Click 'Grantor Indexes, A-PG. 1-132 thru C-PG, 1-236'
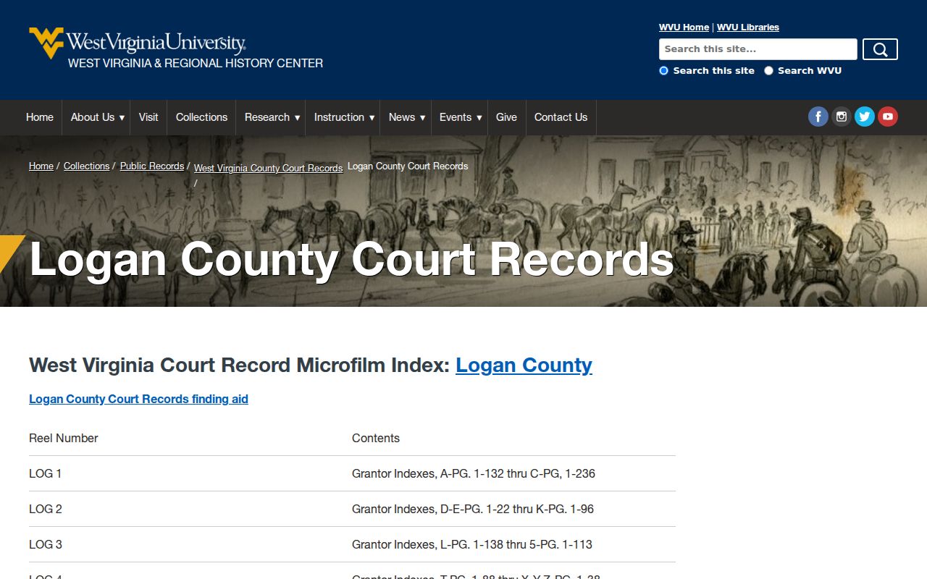 [x=474, y=473]
